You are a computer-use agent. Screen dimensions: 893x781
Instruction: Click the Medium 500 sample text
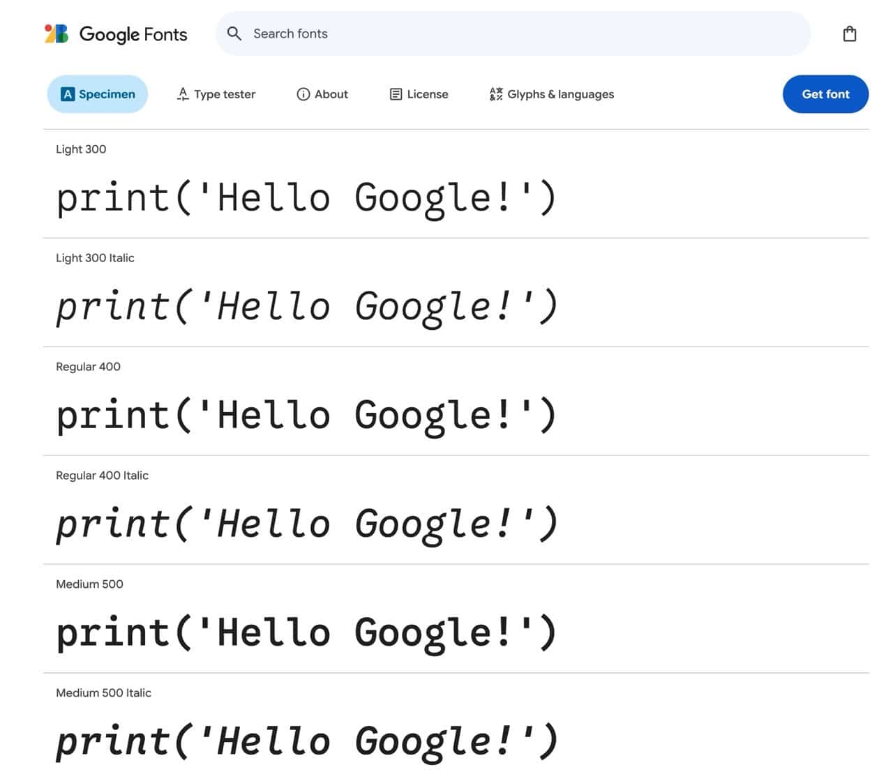pos(306,634)
